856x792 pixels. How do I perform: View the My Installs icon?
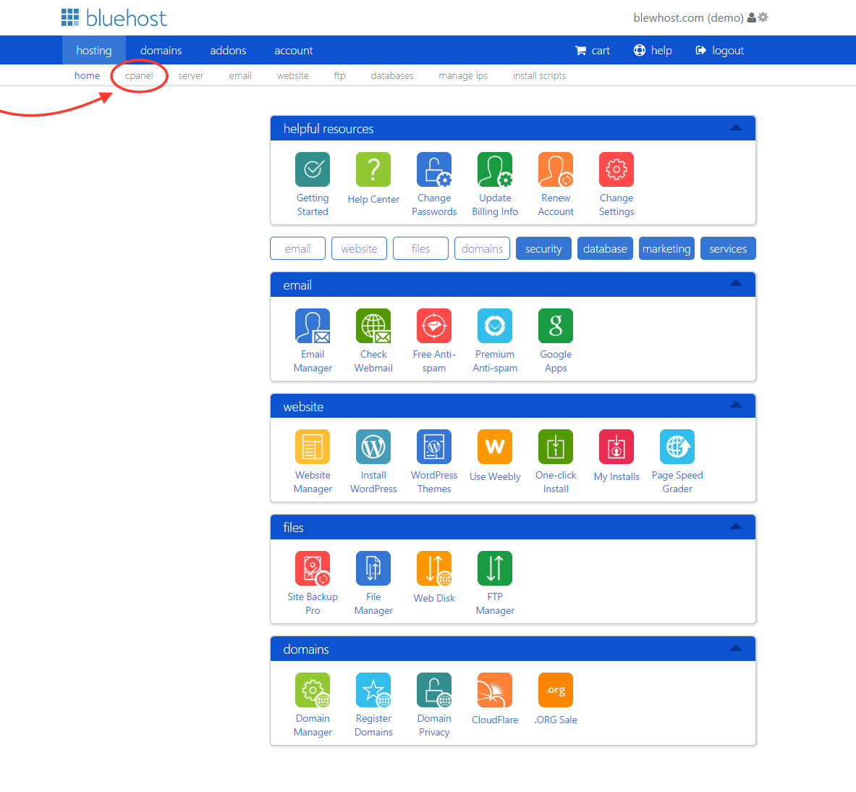[x=616, y=447]
